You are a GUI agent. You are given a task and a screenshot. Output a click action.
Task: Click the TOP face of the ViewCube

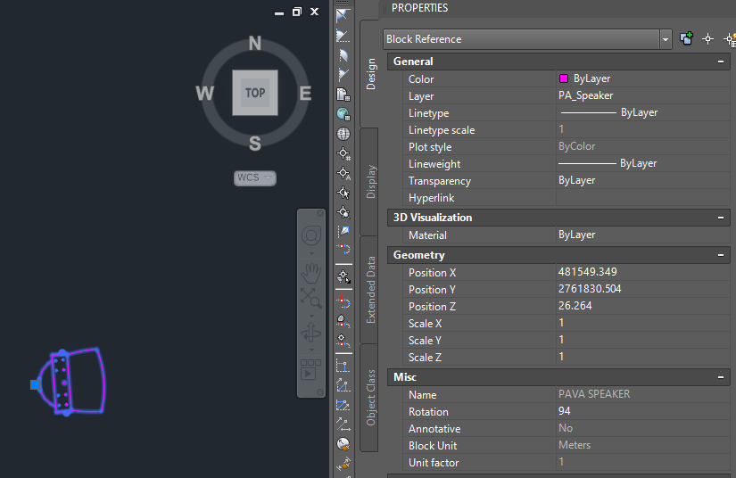255,93
